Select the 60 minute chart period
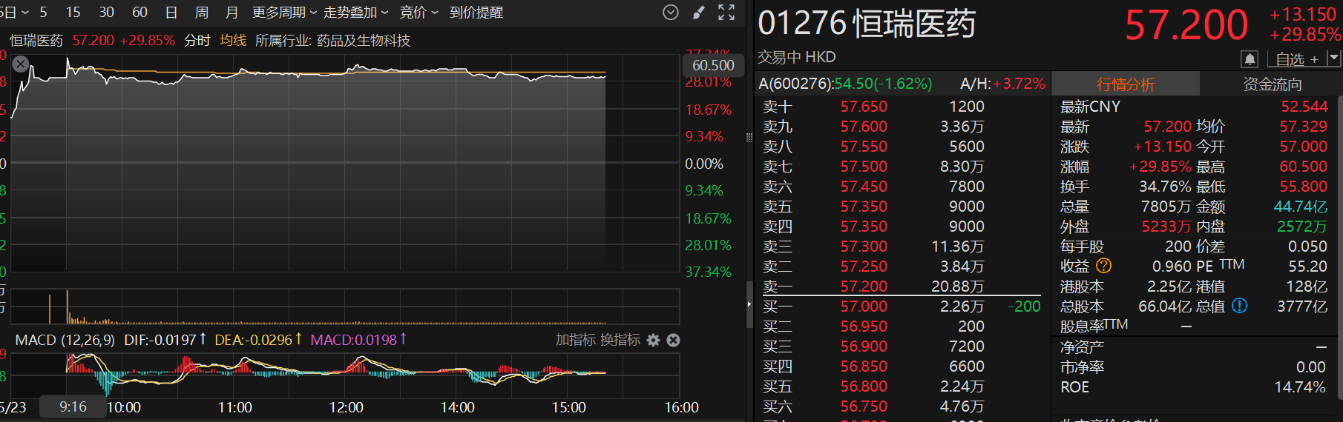 click(x=139, y=13)
